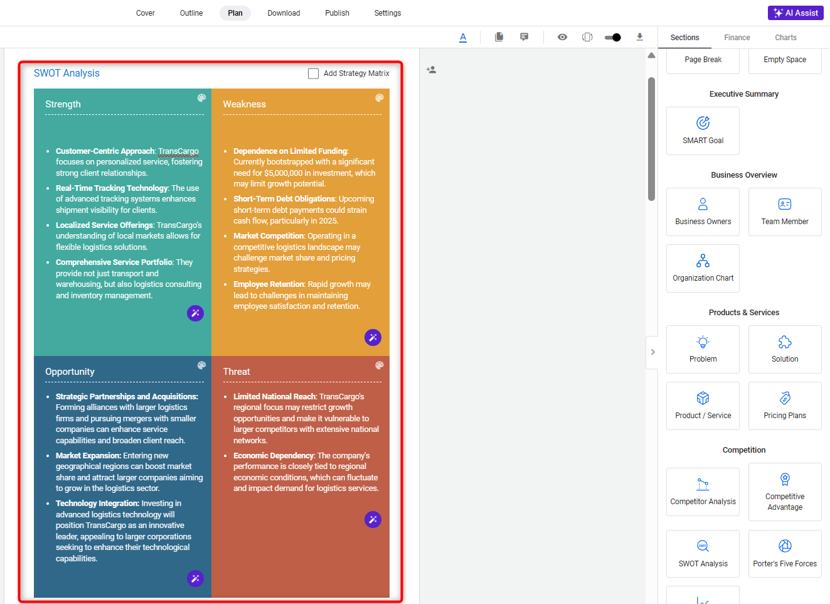This screenshot has height=604, width=830.
Task: Click the AI wand in Strength box
Action: (195, 313)
